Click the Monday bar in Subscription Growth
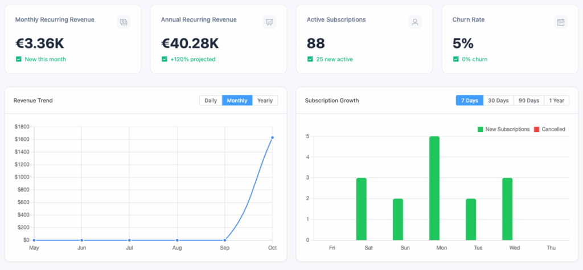 click(434, 188)
